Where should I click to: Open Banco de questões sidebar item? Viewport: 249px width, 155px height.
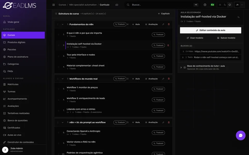pyautogui.click(x=23, y=121)
